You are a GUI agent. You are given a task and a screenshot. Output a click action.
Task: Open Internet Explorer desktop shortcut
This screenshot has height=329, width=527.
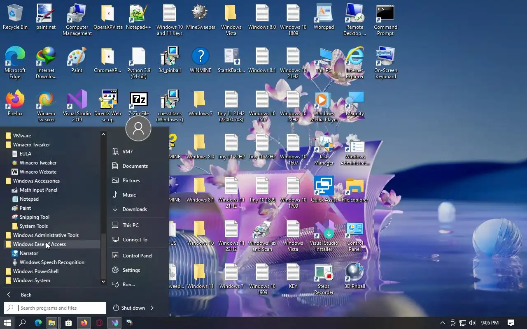click(355, 63)
